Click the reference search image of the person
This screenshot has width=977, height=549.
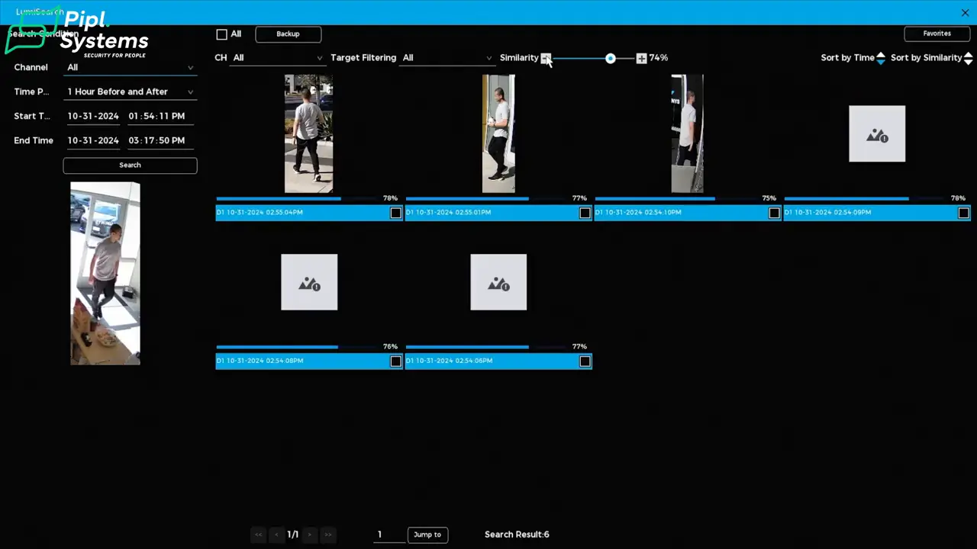tap(105, 273)
